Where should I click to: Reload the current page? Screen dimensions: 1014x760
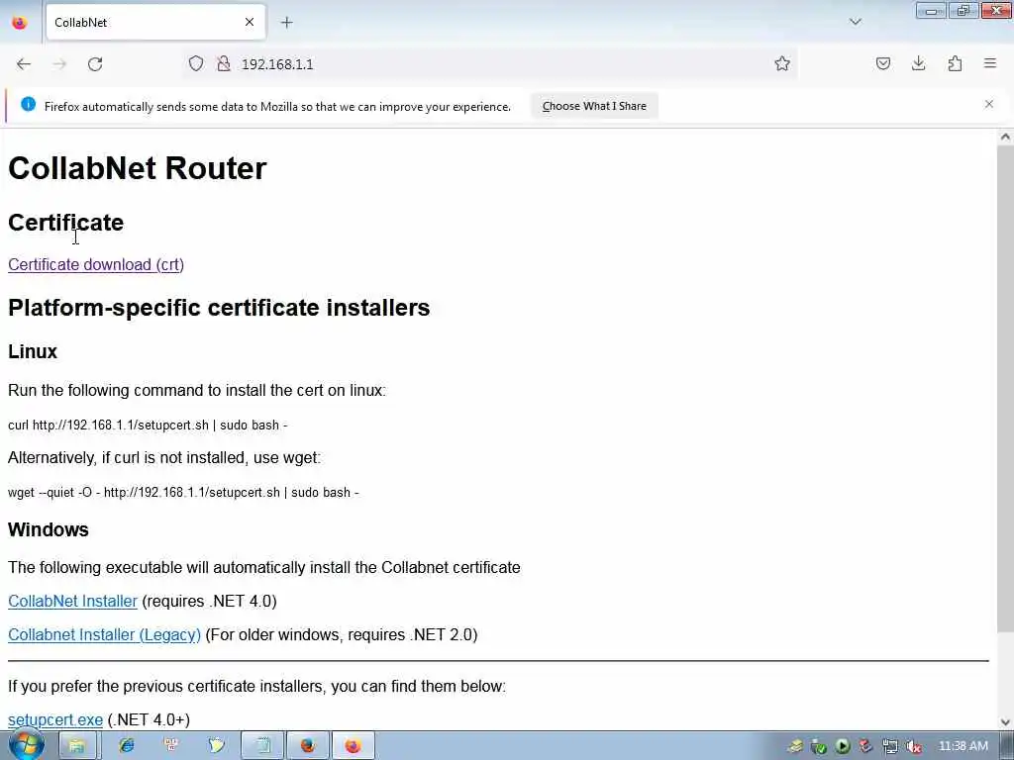point(95,64)
